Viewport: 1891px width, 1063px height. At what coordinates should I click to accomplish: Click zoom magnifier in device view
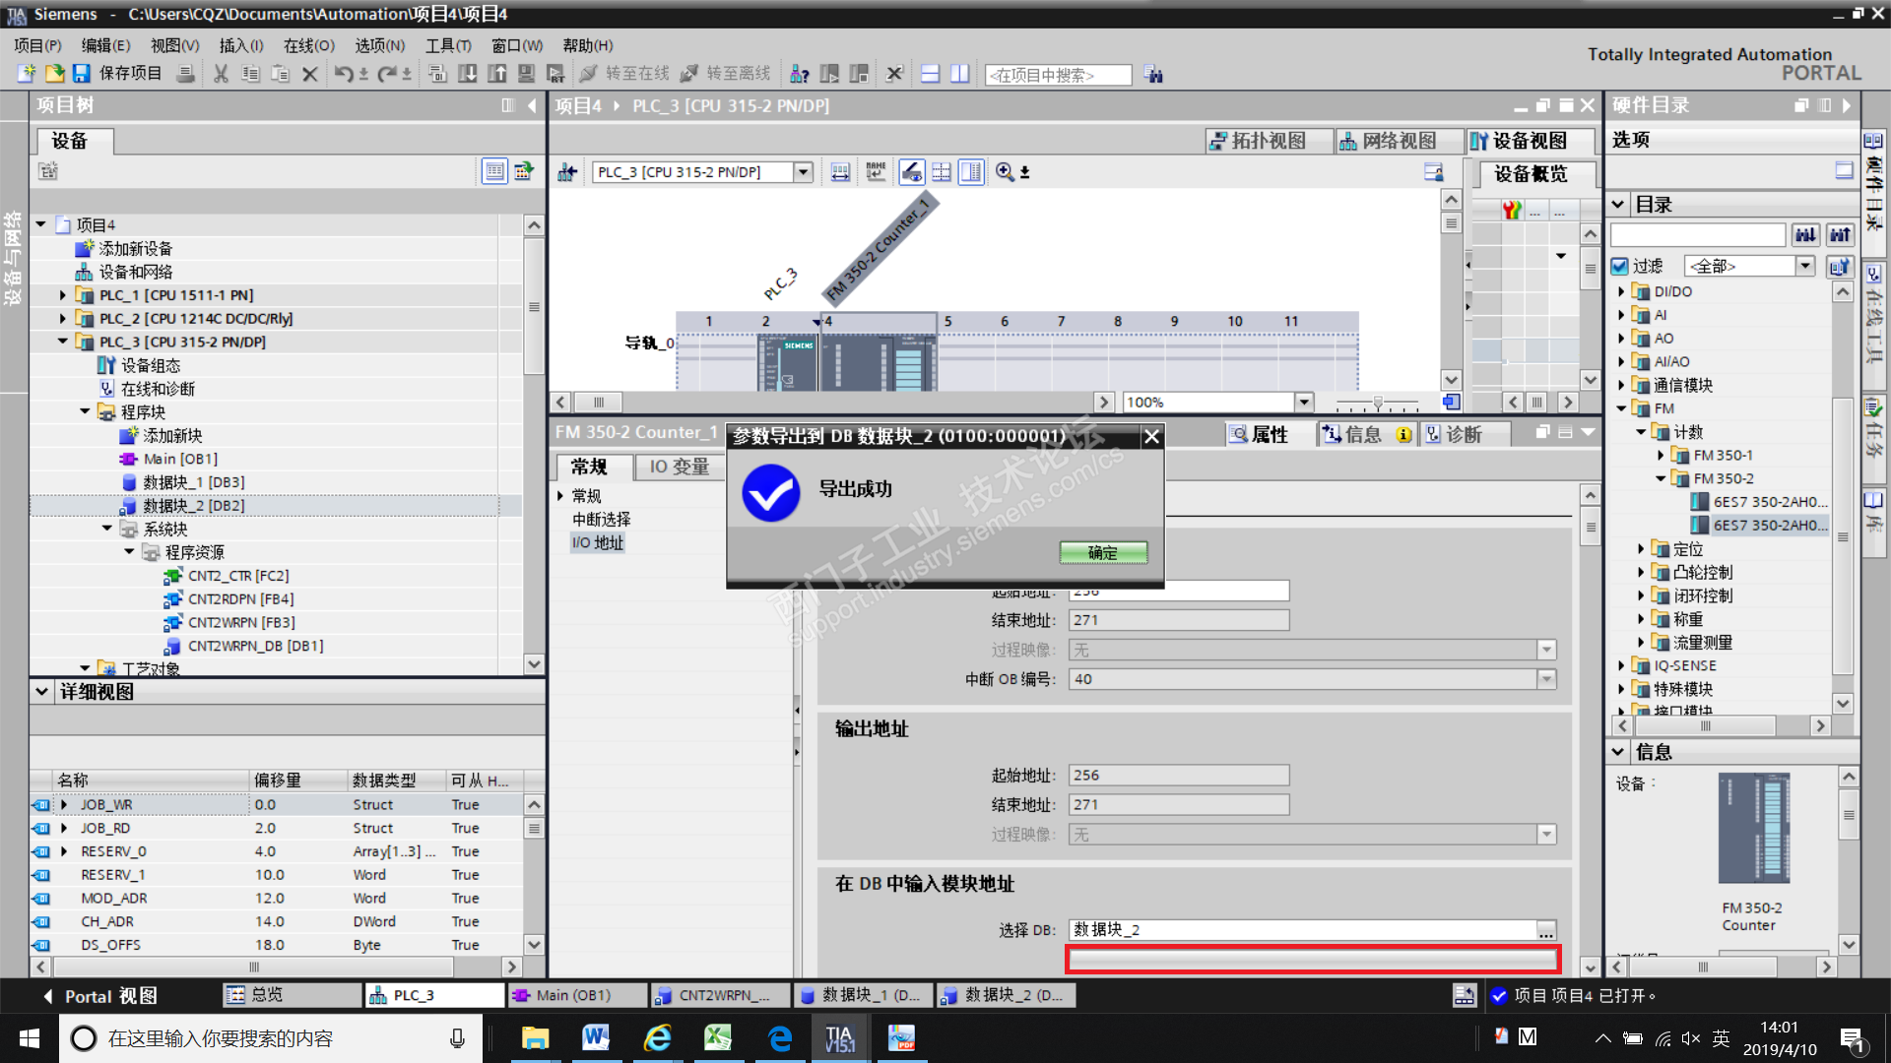coord(1005,172)
